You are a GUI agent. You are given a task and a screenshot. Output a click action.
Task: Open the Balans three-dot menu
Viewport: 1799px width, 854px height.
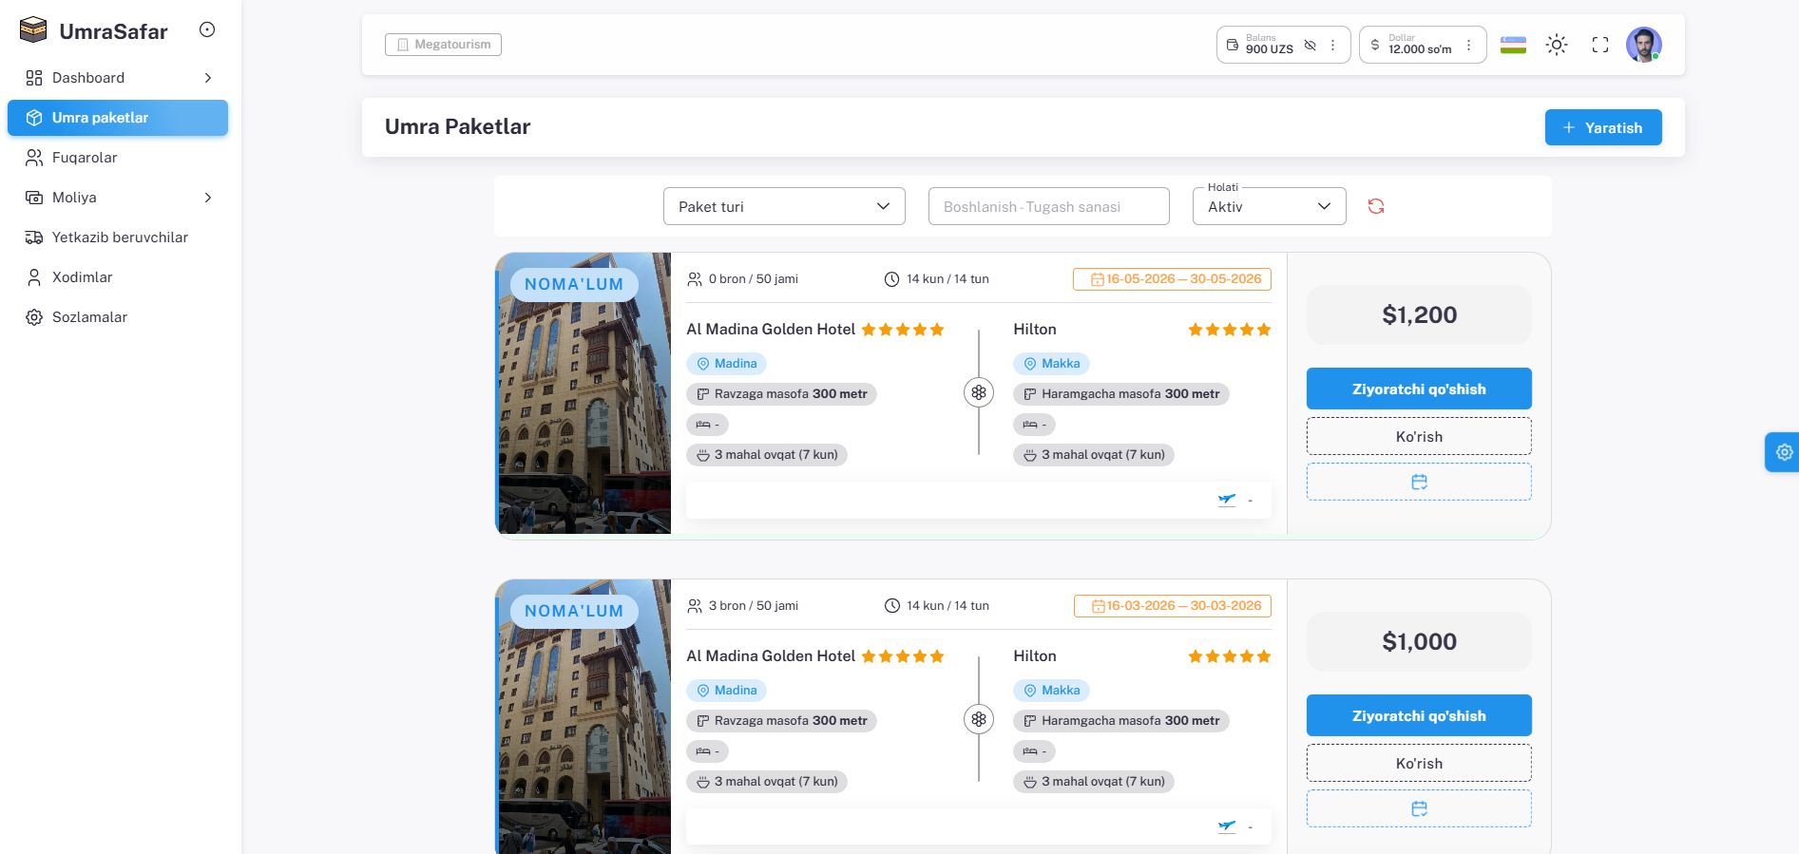click(x=1333, y=45)
